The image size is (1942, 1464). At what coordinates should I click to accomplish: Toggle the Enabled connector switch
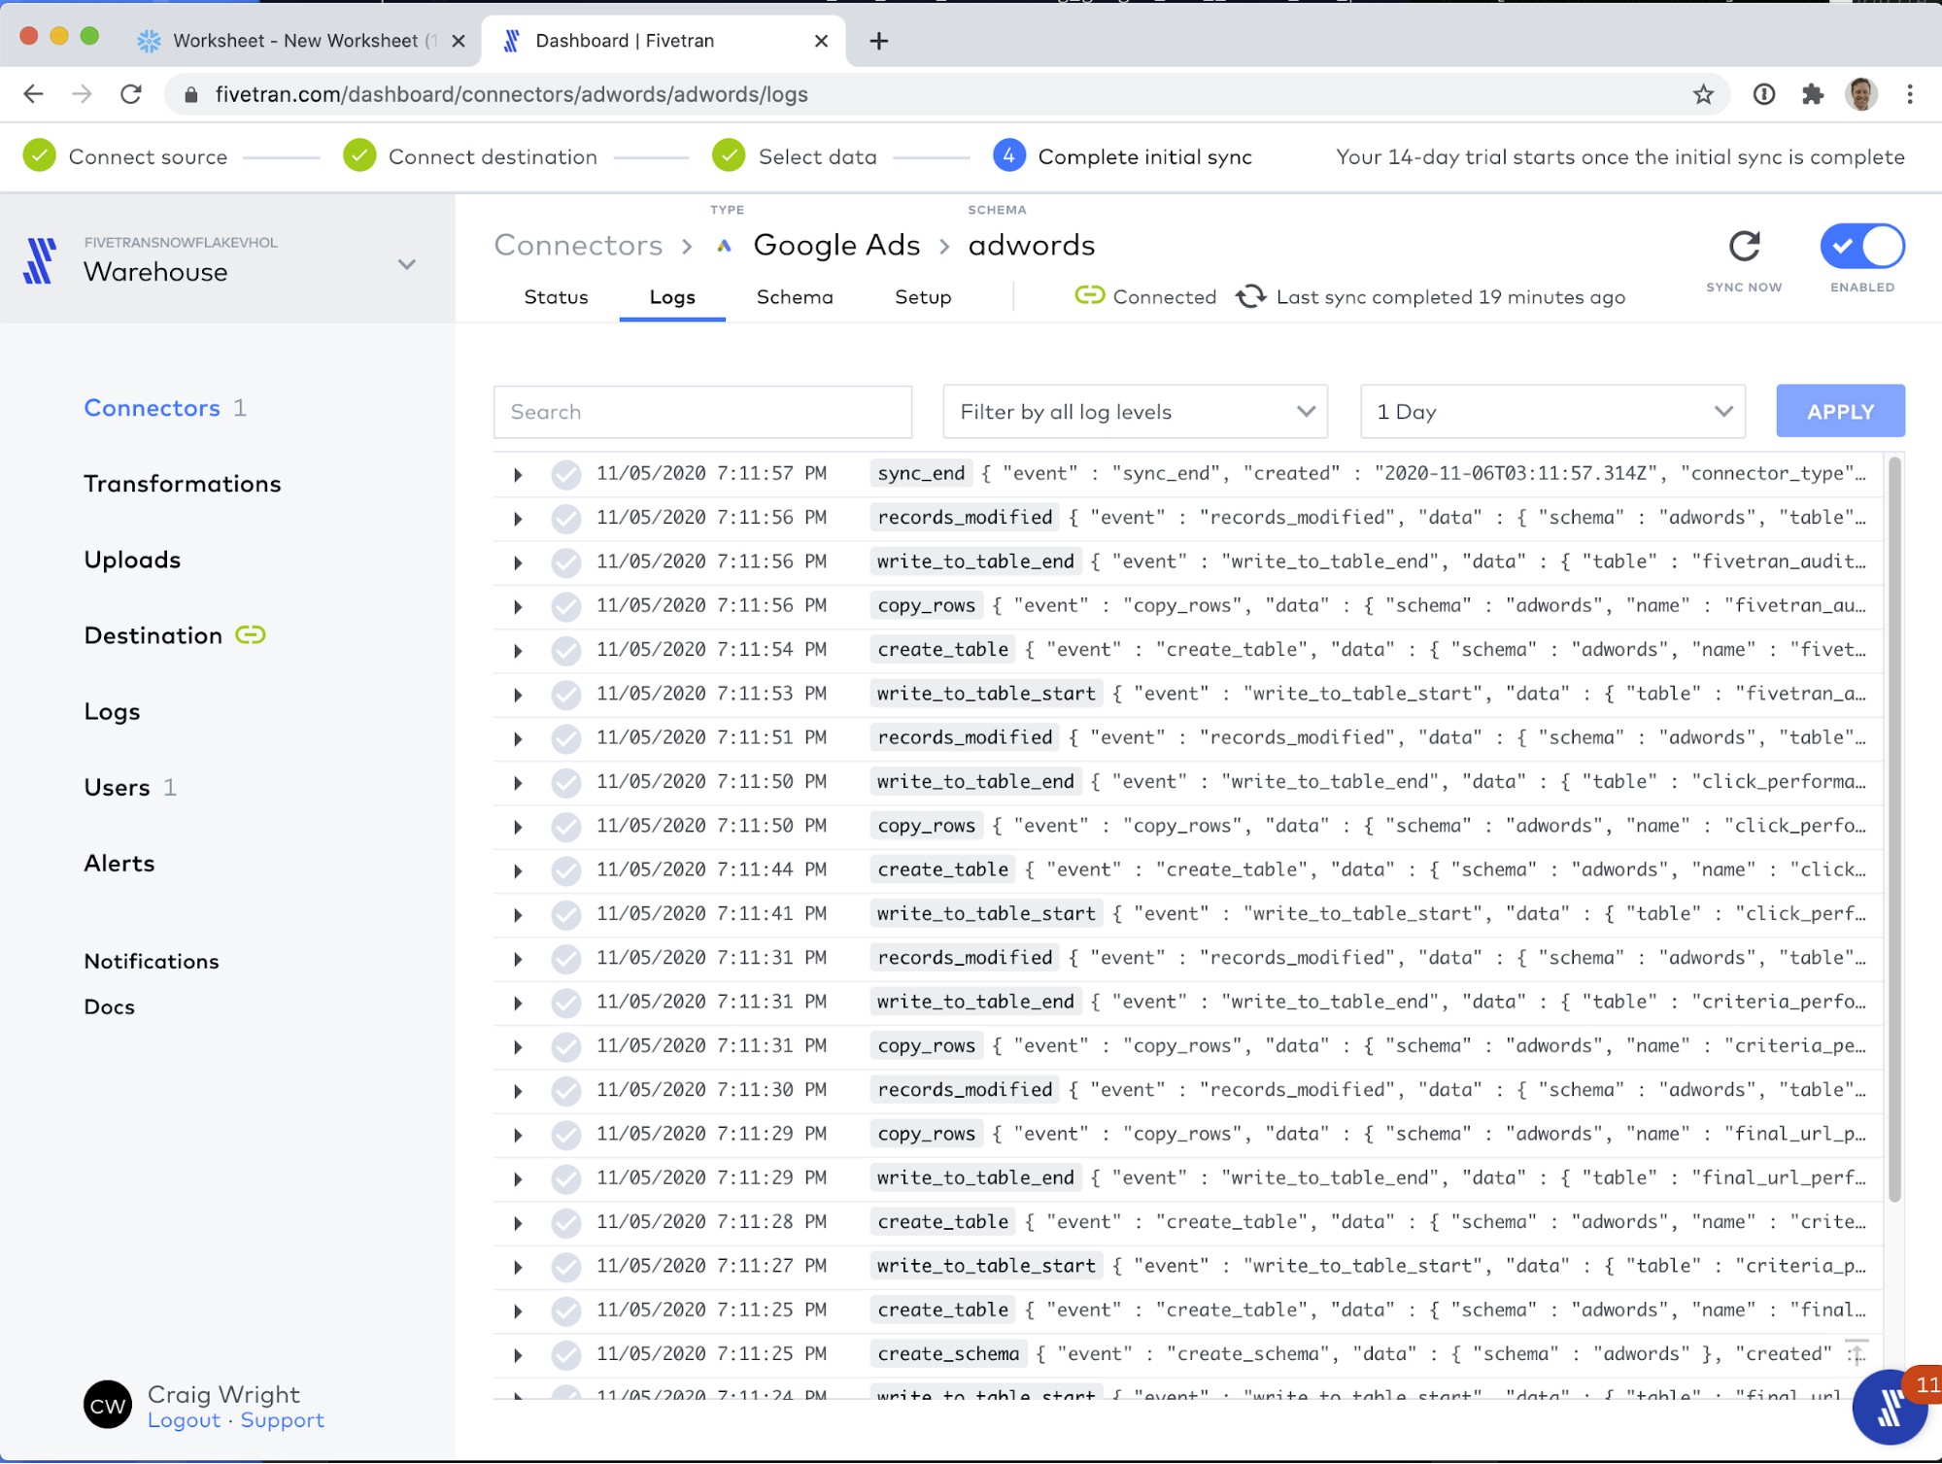tap(1861, 247)
